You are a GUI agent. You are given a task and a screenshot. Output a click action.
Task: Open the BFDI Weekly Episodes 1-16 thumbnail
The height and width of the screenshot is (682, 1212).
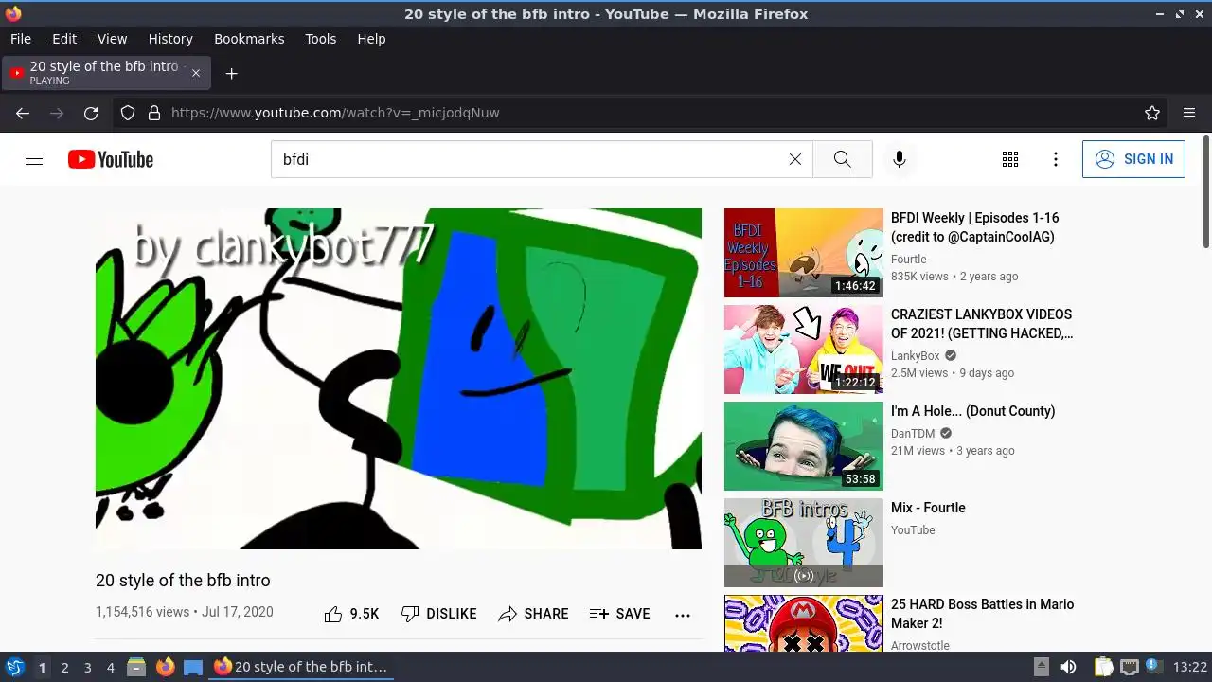click(803, 253)
